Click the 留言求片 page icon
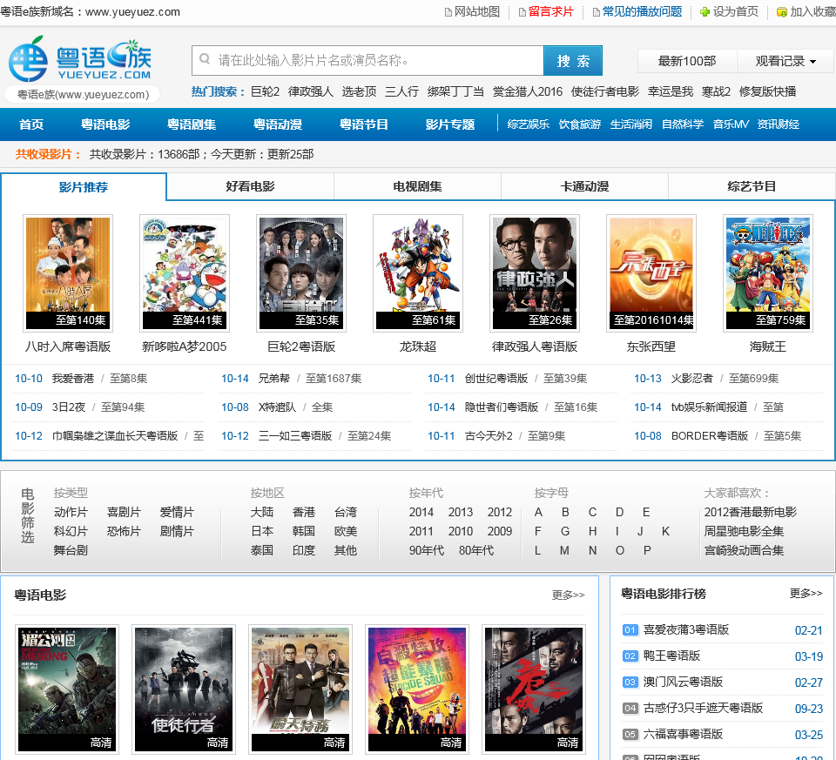Image resolution: width=836 pixels, height=760 pixels. (x=522, y=12)
